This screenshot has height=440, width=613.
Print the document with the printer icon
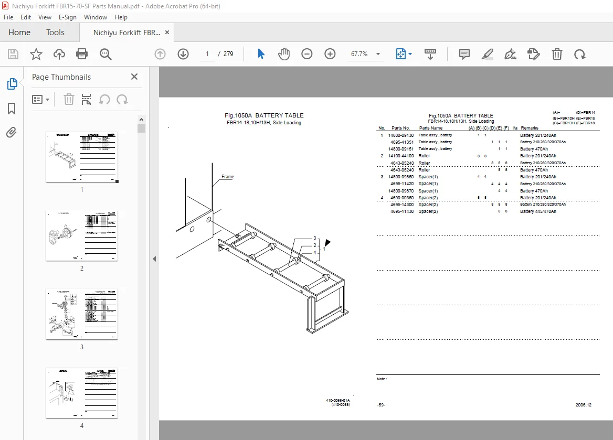tap(82, 54)
